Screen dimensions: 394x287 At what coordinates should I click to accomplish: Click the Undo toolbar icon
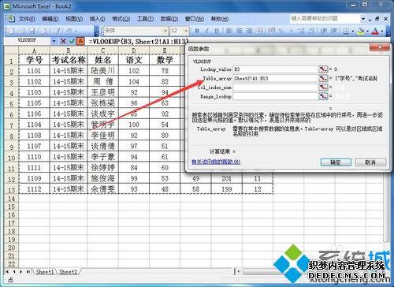[69, 31]
